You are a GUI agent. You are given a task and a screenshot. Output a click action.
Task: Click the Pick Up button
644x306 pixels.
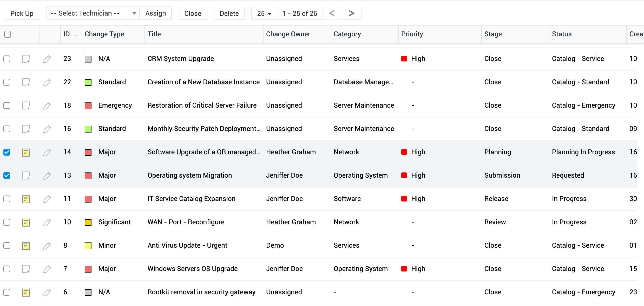pos(22,13)
